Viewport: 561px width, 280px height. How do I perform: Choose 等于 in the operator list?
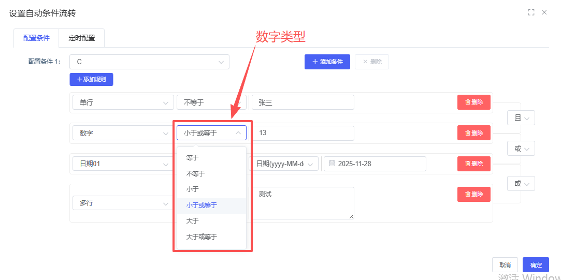(192, 158)
